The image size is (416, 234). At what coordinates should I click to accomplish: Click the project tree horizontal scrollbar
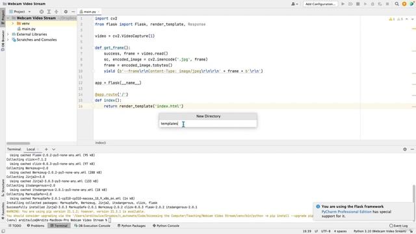click(x=18, y=143)
